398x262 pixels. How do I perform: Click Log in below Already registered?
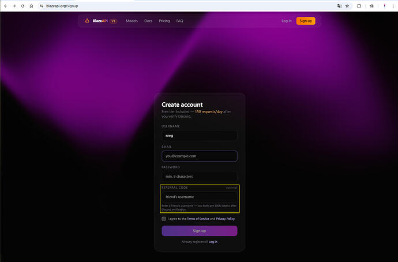coord(213,242)
